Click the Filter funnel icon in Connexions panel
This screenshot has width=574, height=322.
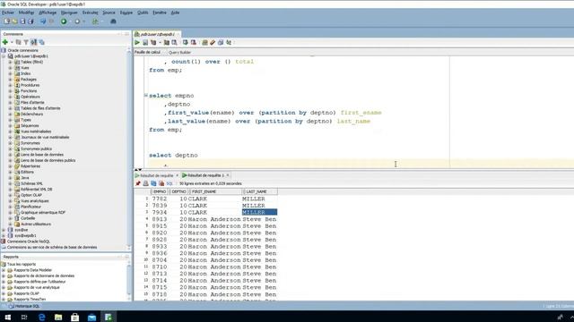(x=26, y=42)
